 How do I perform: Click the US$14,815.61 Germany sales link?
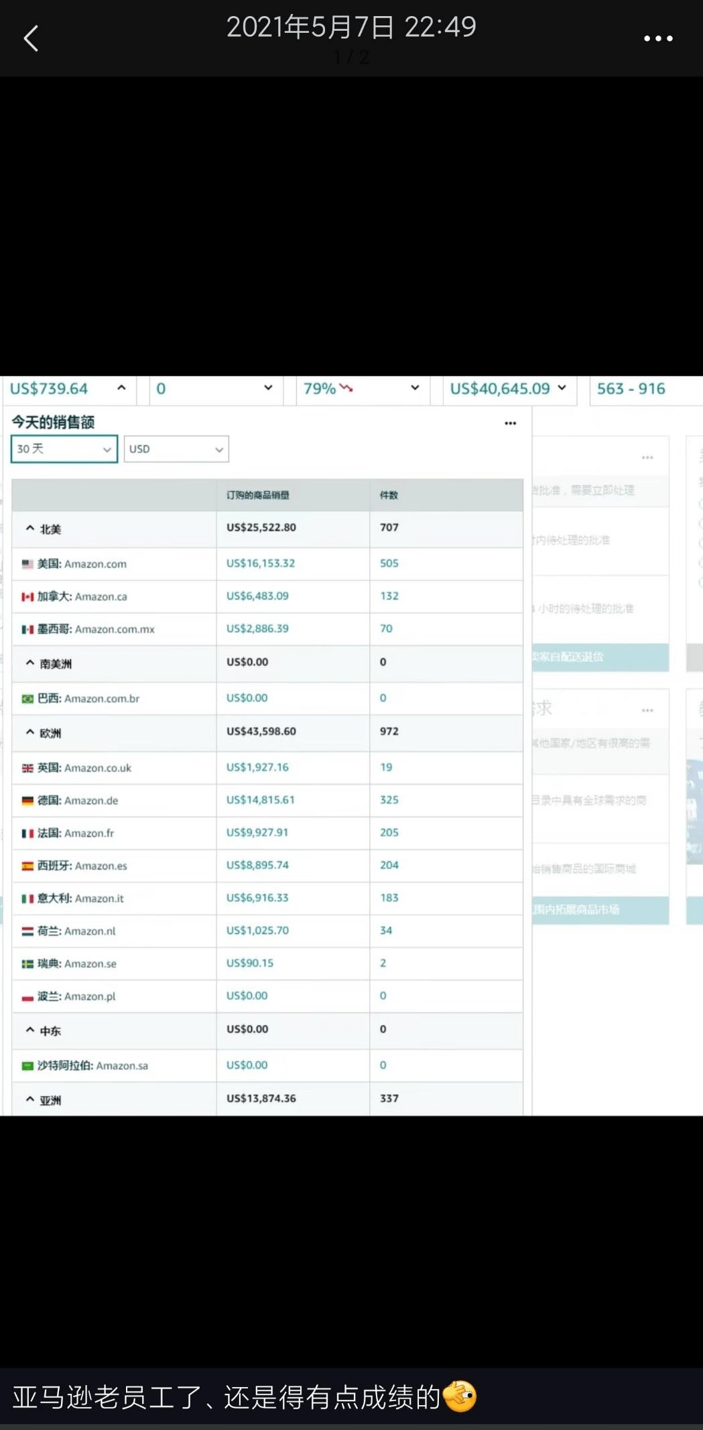pos(261,800)
